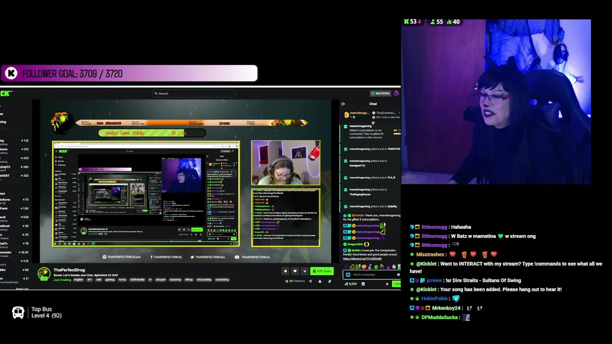Expand the gift leaderboard dropdown arrow
The height and width of the screenshot is (344, 612).
pyautogui.click(x=373, y=123)
